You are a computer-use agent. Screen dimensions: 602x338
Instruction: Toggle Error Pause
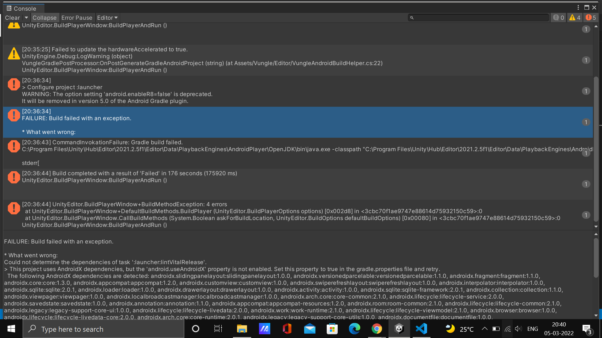pos(77,18)
